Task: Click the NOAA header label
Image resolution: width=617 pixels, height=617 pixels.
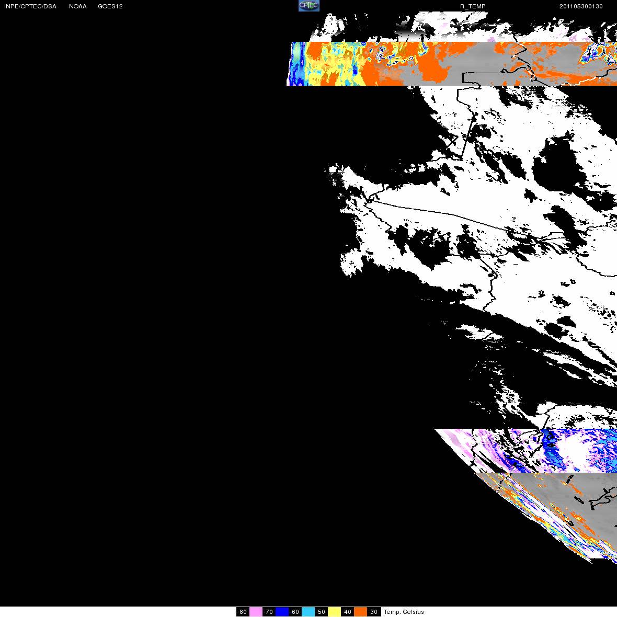Action: 78,6
